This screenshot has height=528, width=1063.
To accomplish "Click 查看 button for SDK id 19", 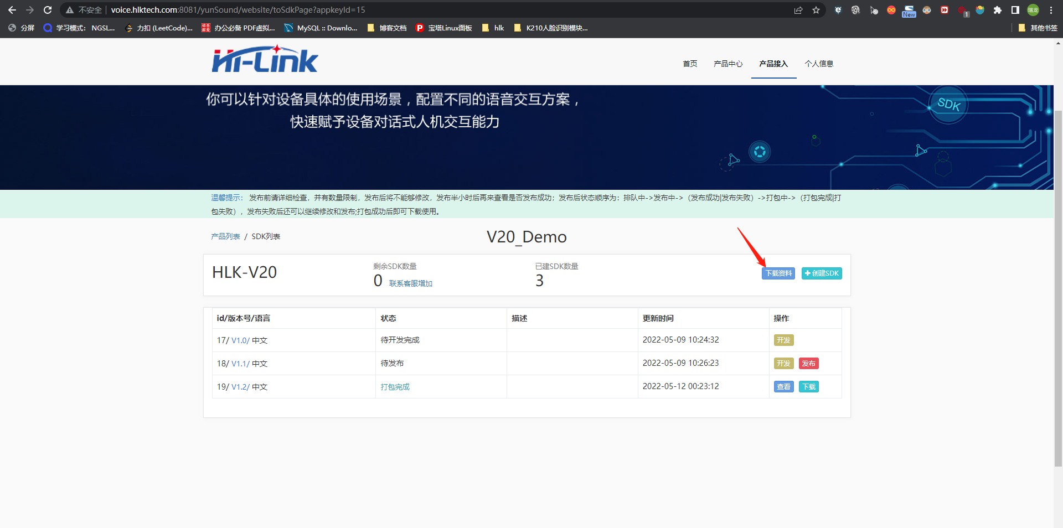I will [x=783, y=387].
